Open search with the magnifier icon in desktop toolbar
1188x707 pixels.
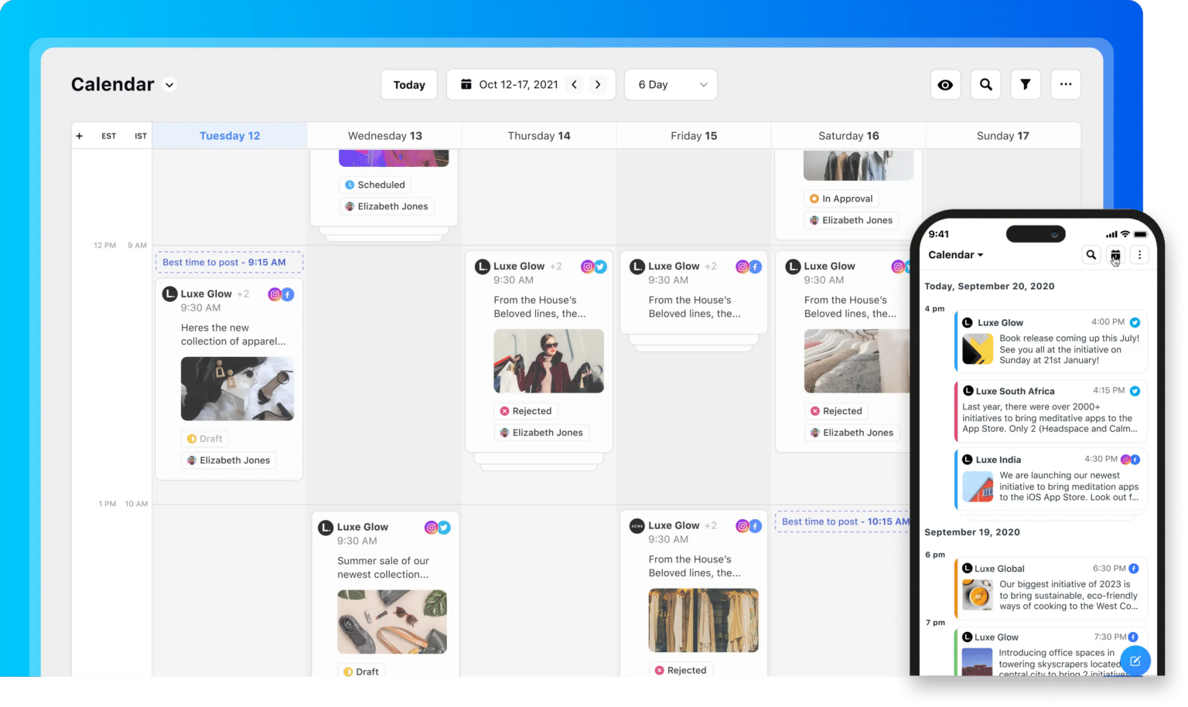pyautogui.click(x=985, y=85)
